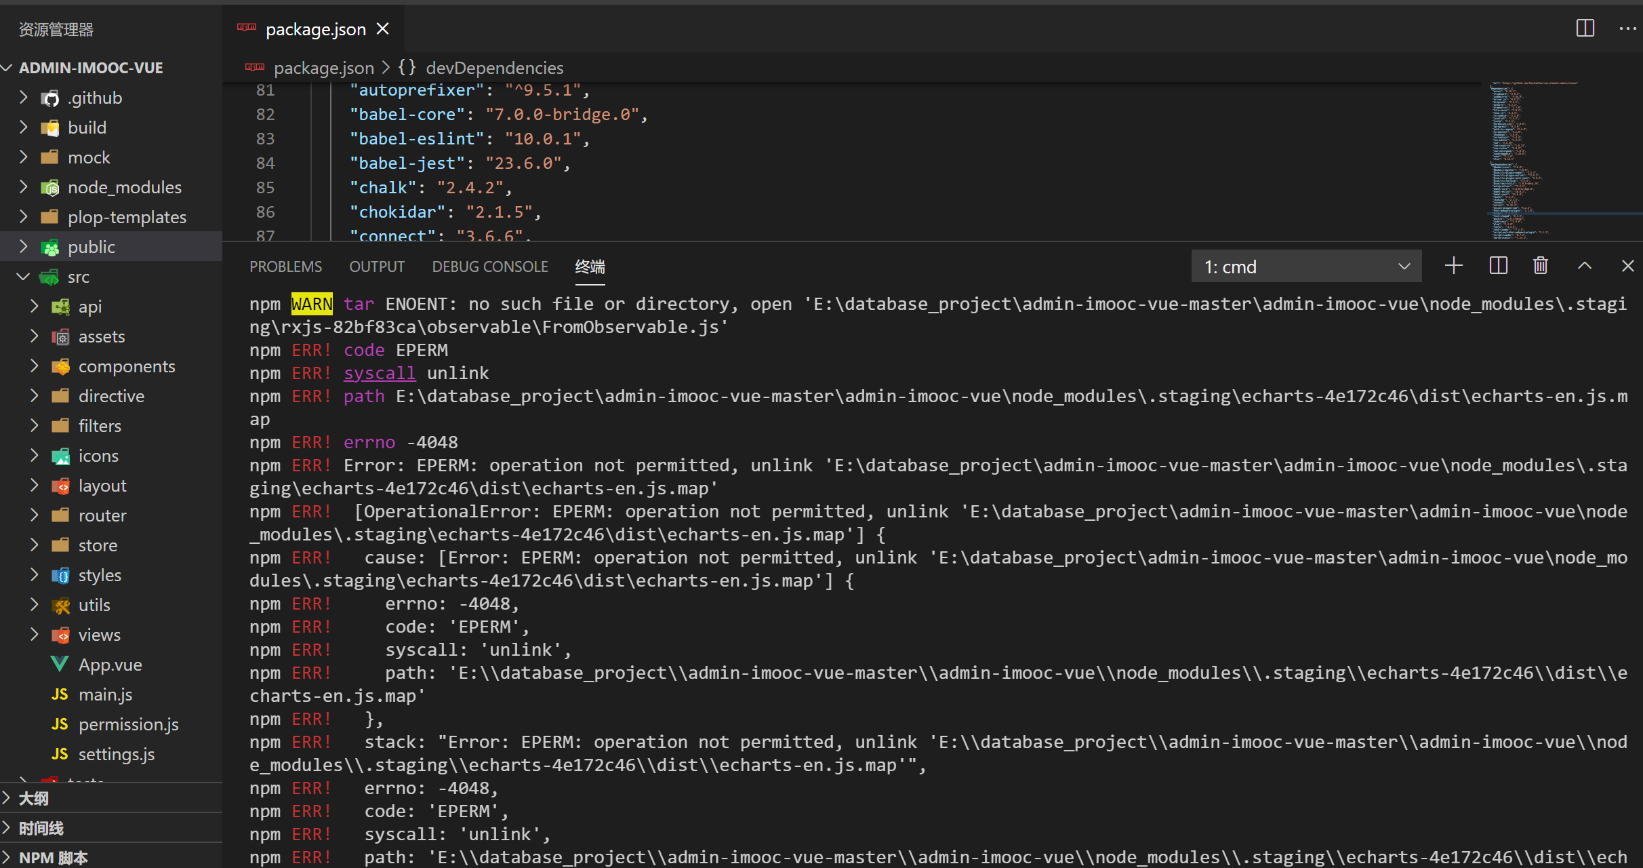
Task: Maximize panel with the up chevron
Action: (1584, 266)
